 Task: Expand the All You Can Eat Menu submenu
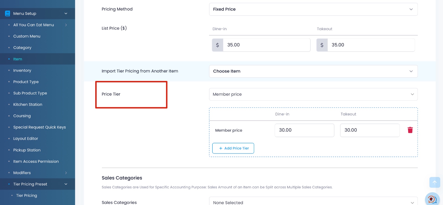point(66,25)
